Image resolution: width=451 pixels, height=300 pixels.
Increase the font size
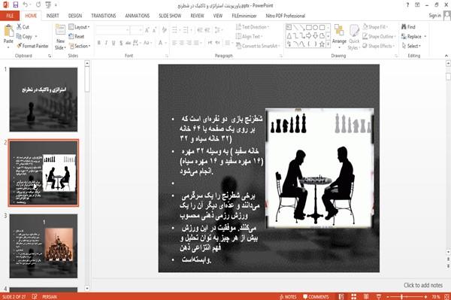pos(147,29)
